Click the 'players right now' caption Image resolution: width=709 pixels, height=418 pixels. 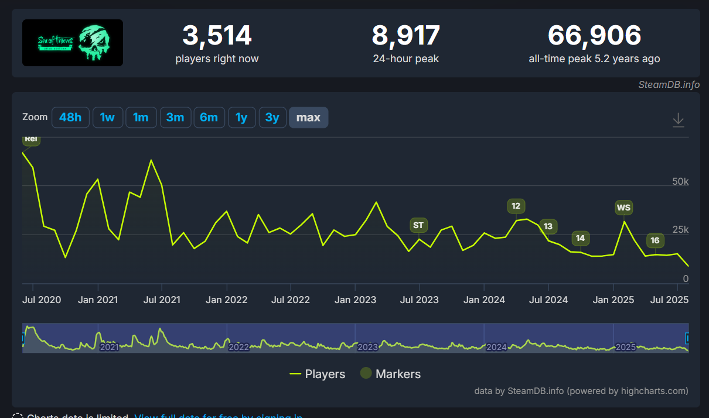[x=217, y=59]
